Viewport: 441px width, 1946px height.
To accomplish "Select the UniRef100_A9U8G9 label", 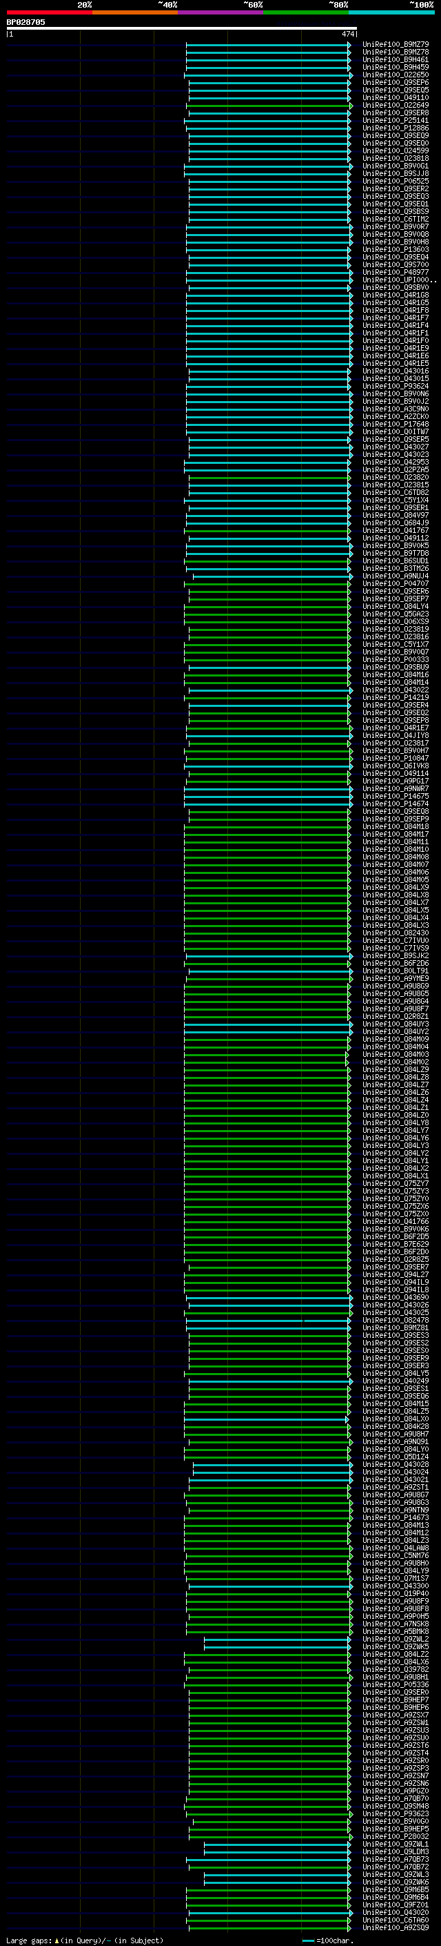I will (x=395, y=986).
